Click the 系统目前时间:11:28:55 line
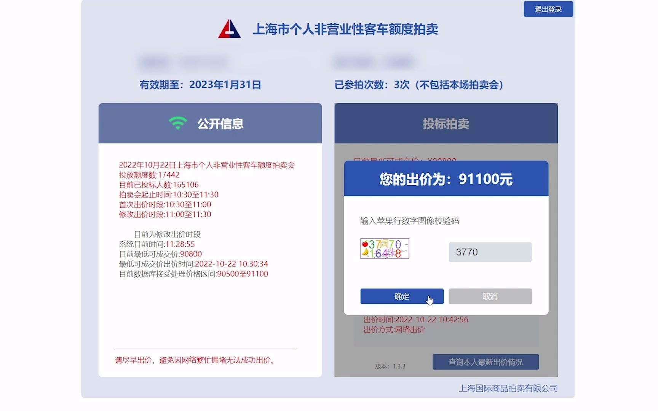Screen dimensions: 658x411 click(157, 244)
